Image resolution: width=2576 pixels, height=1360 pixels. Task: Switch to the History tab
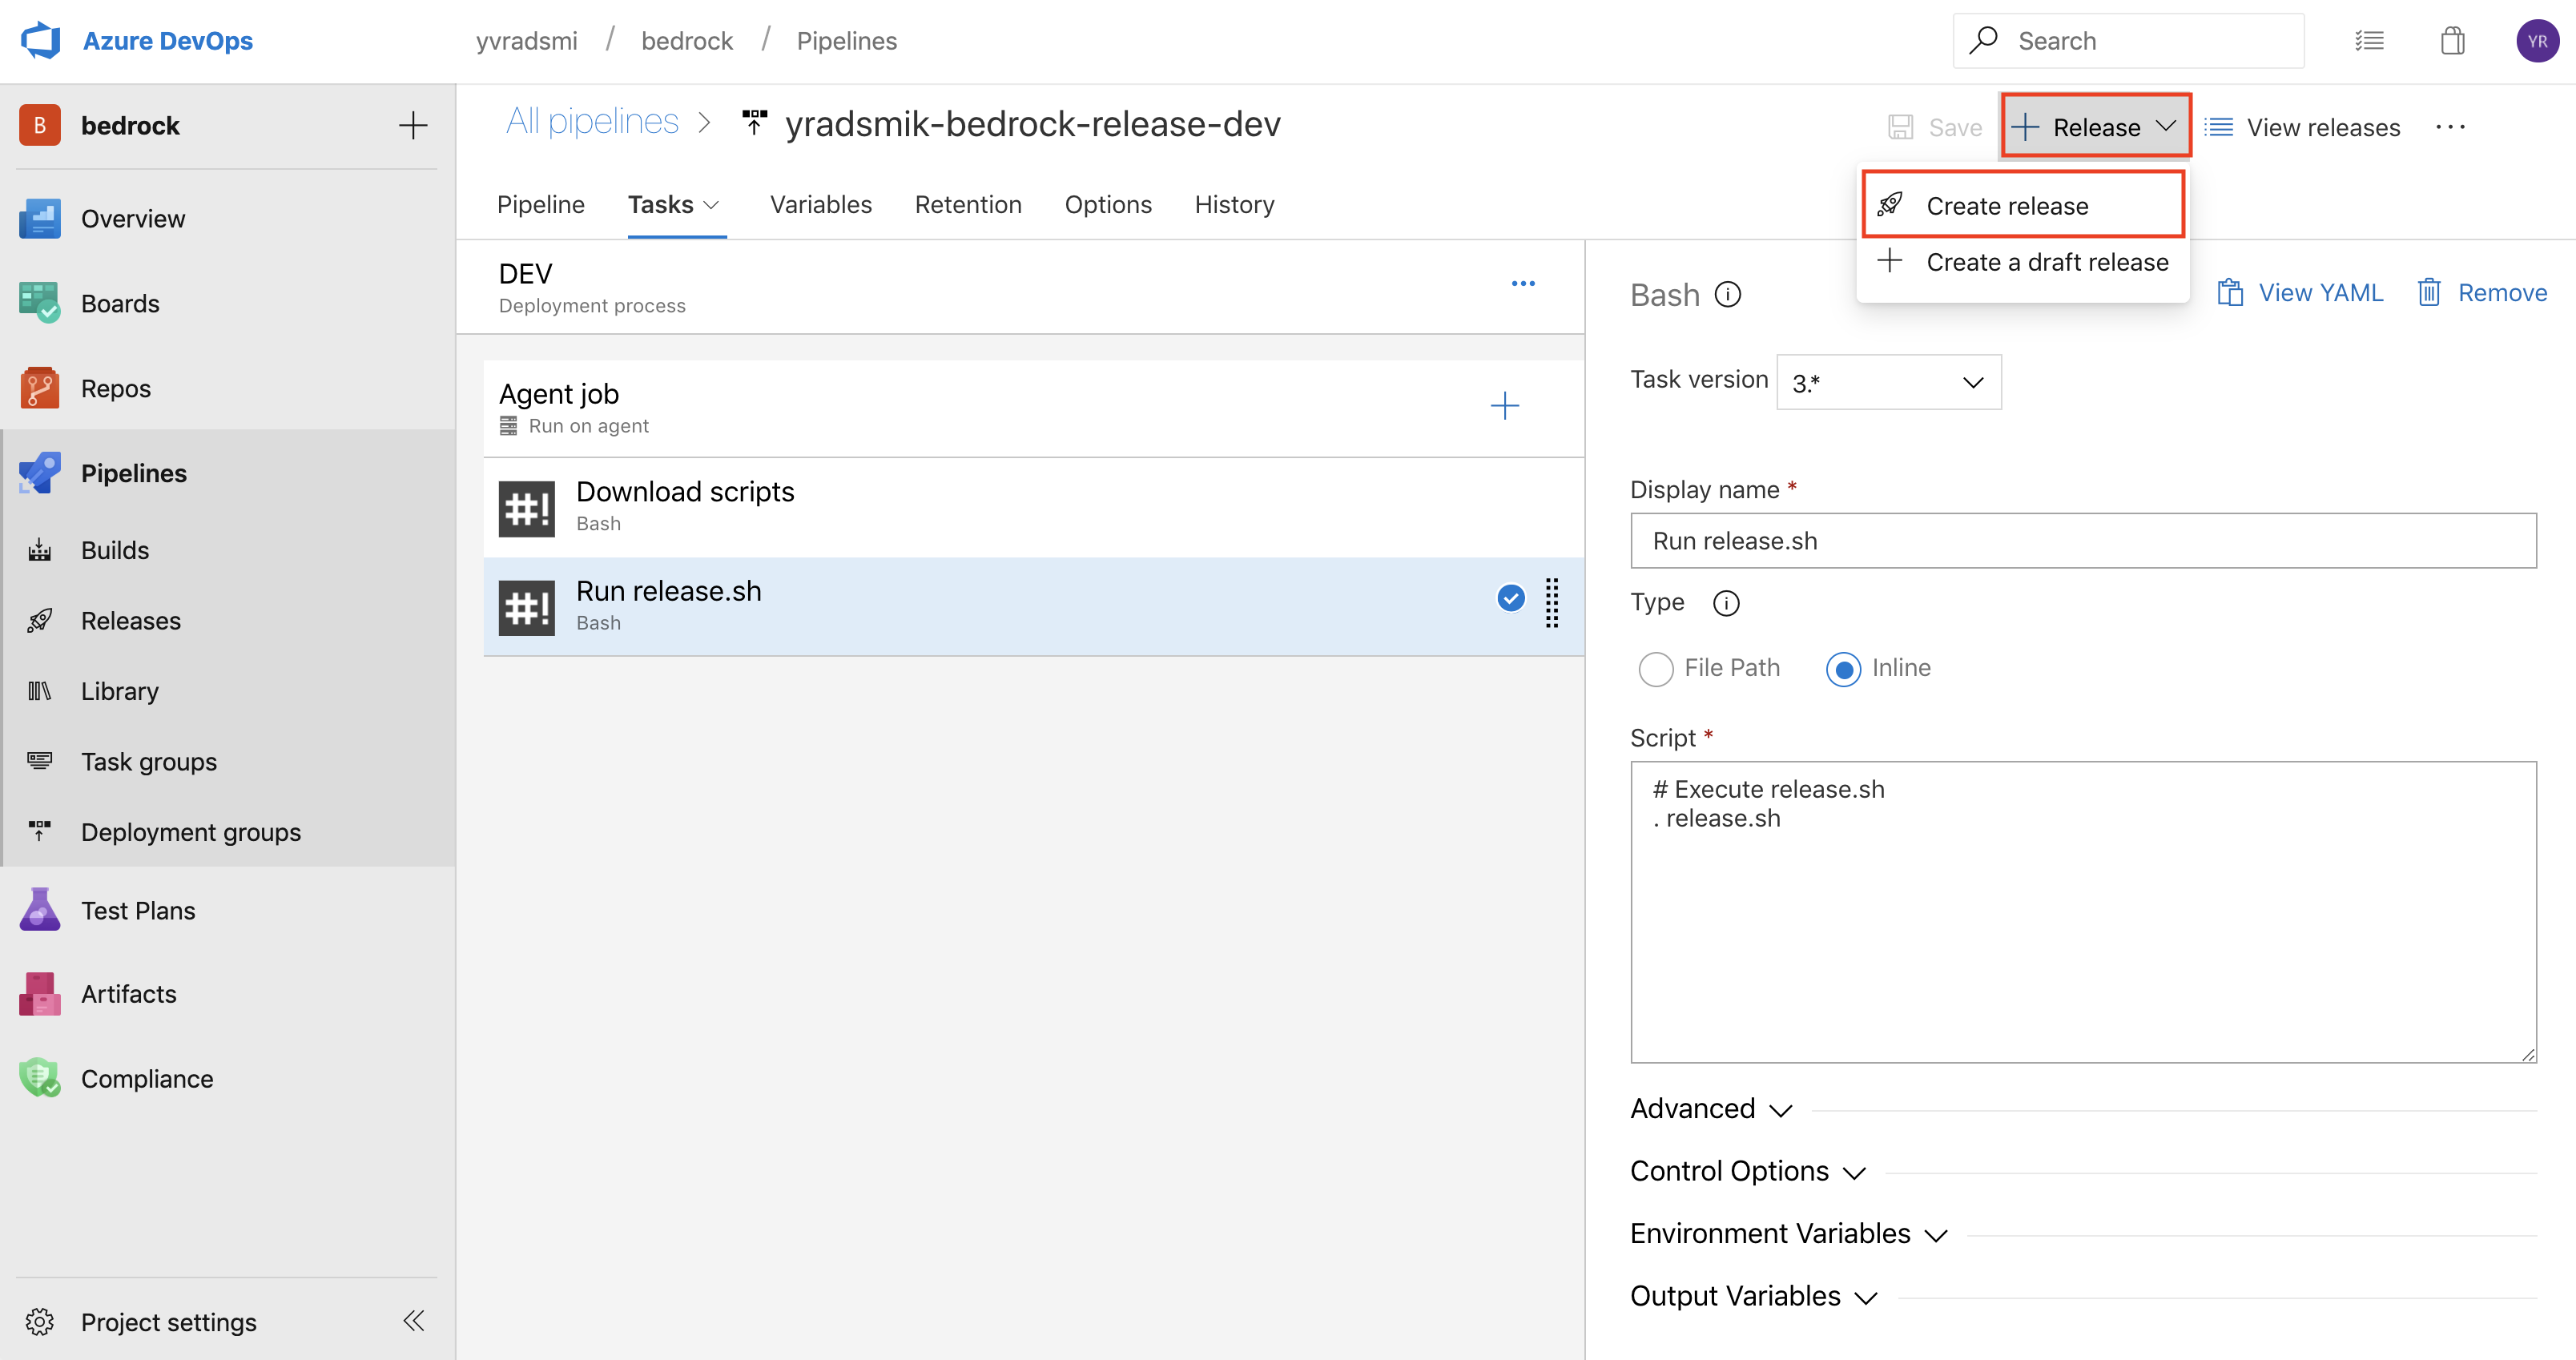pos(1235,203)
